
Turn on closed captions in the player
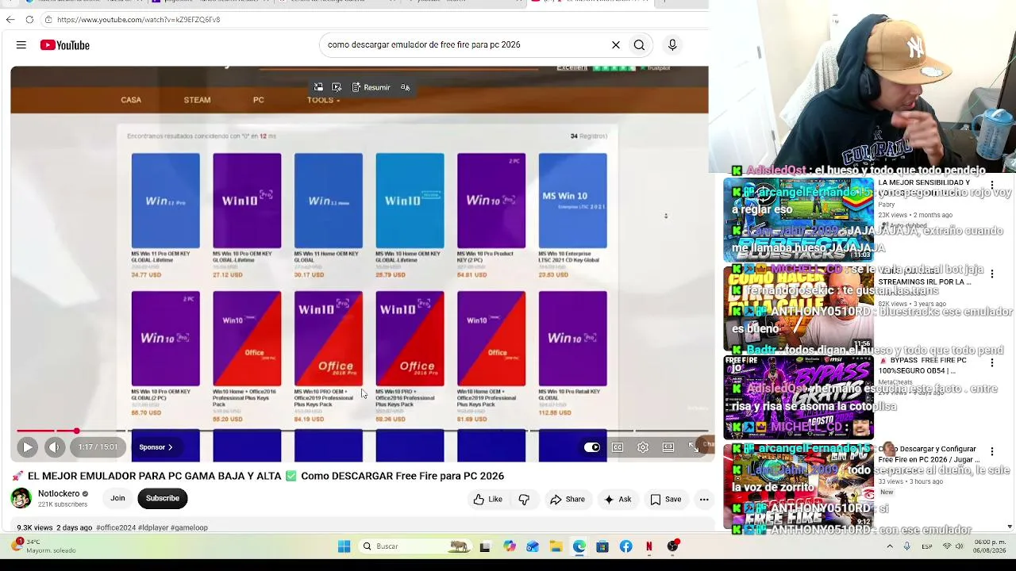tap(618, 447)
